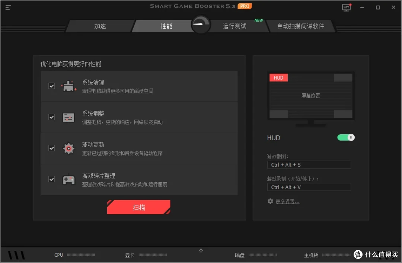Click the CPU label in status bar
The width and height of the screenshot is (402, 263).
click(x=58, y=255)
